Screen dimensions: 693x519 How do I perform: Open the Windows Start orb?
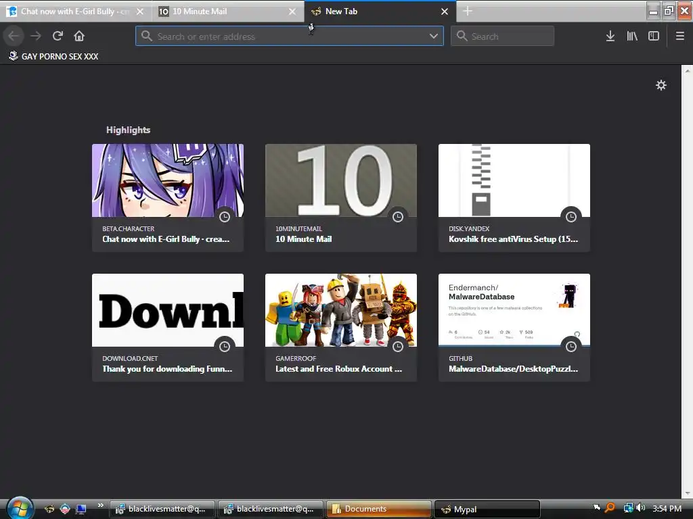coord(20,508)
